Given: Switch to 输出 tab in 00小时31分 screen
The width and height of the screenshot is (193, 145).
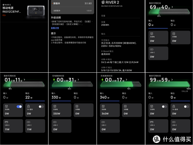Looking at the screenshot, I should pyautogui.click(x=83, y=96).
